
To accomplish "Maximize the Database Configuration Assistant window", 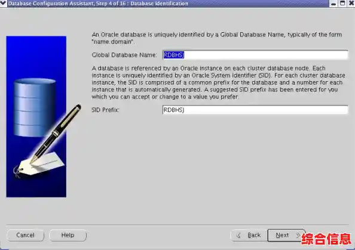I will pyautogui.click(x=342, y=4).
